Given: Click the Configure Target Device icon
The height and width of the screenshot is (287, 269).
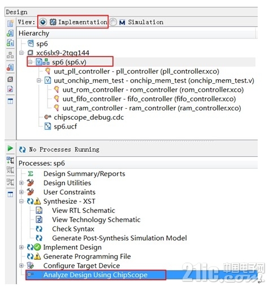Looking at the screenshot, I should (31, 265).
